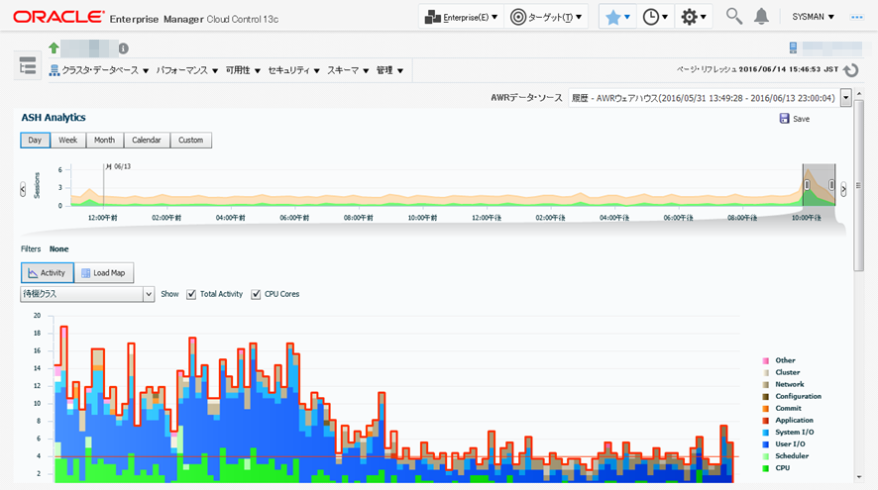
Task: Click the Save link
Action: 801,119
